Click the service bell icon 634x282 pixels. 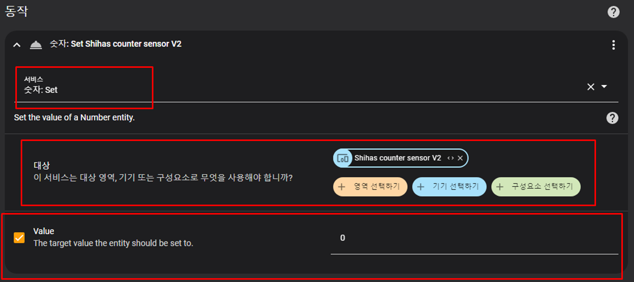point(36,45)
